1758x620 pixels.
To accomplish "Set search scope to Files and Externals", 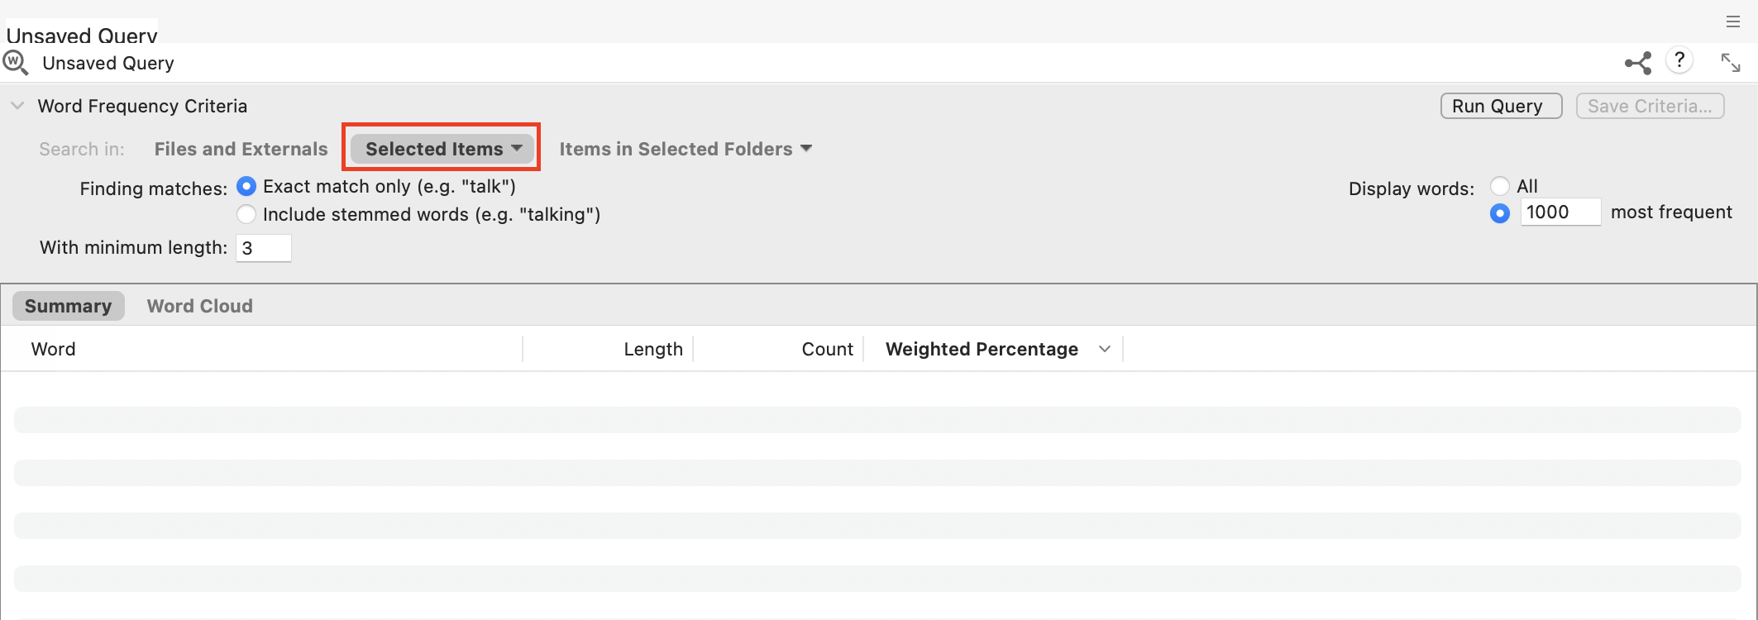I will 240,149.
